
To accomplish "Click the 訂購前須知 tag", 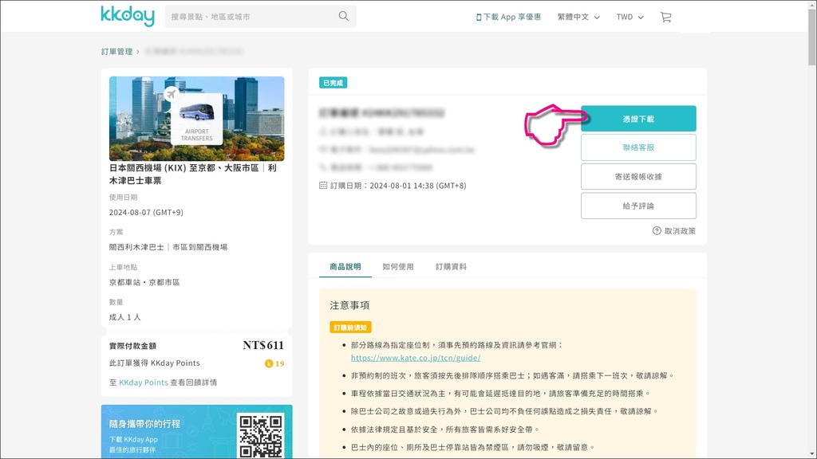I will [x=350, y=328].
